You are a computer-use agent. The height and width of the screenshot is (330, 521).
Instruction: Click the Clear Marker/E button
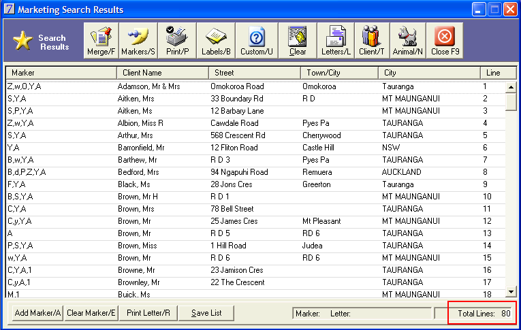tap(91, 313)
